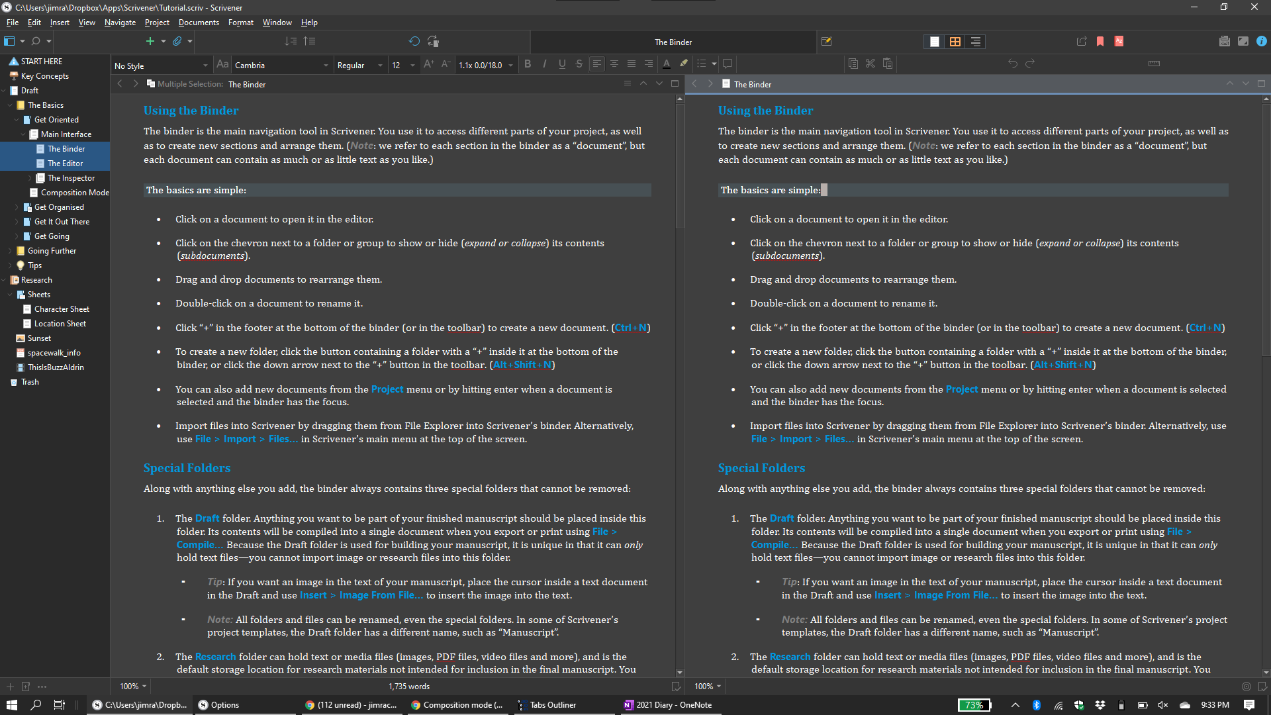Expand the Going Further folder chevron
This screenshot has height=715, width=1271.
tap(10, 251)
